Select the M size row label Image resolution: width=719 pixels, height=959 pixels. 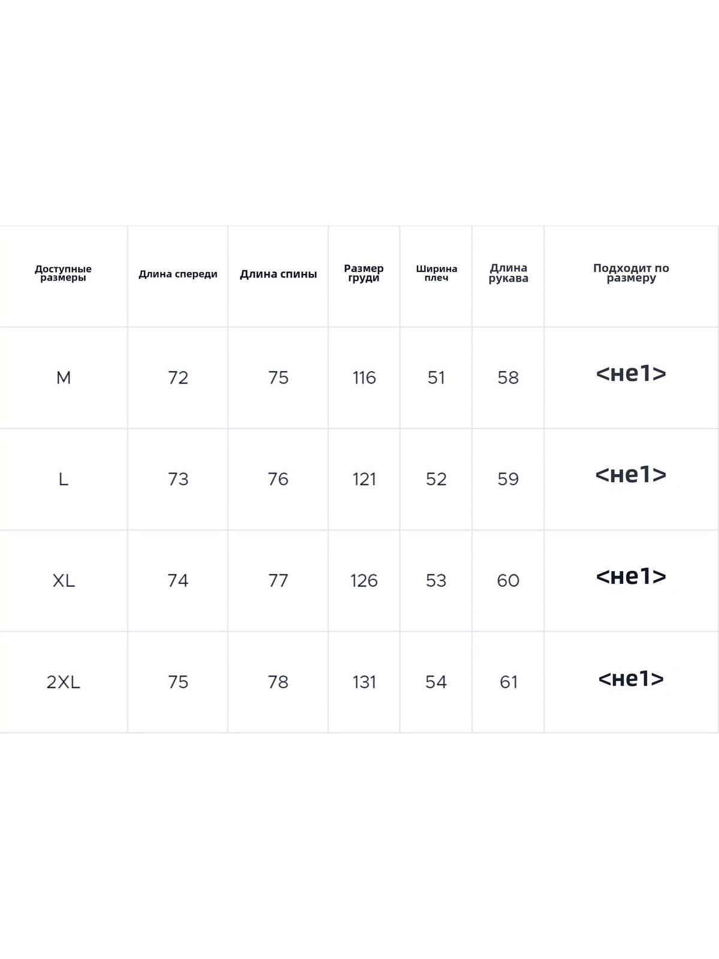point(64,378)
